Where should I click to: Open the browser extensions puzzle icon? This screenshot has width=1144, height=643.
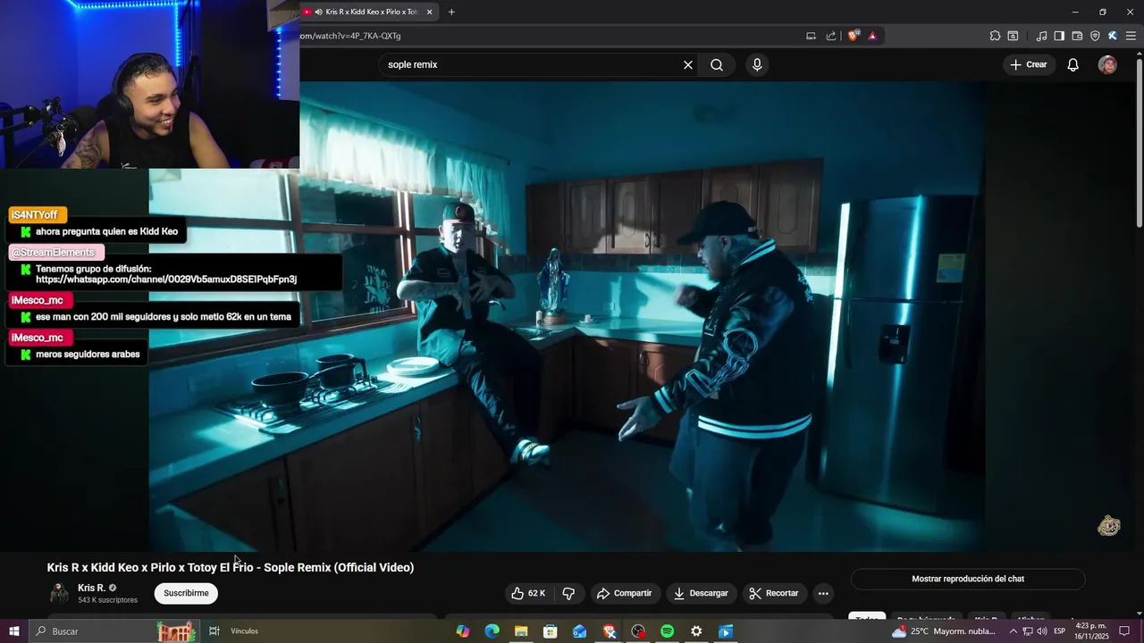[995, 36]
